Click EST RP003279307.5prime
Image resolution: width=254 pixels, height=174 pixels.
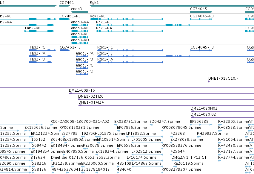coord(181,170)
